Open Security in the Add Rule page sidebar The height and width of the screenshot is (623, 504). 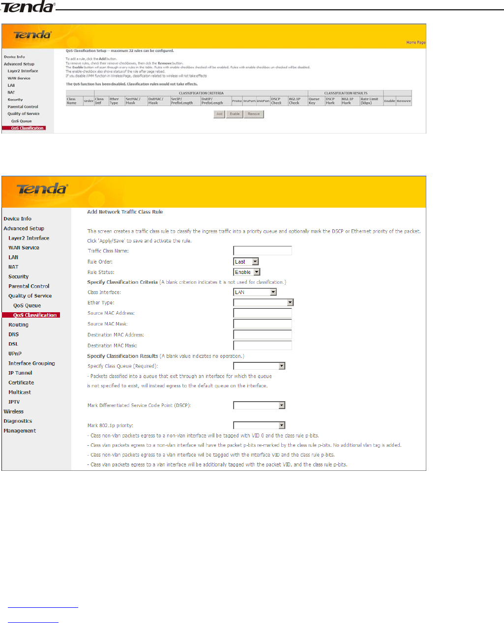point(18,277)
